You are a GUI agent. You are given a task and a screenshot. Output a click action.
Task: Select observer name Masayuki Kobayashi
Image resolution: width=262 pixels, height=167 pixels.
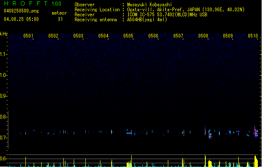point(150,5)
